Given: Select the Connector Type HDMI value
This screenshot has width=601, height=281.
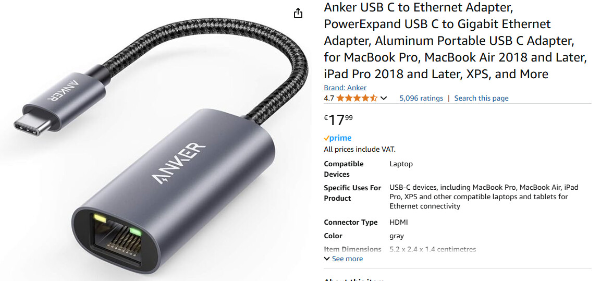Looking at the screenshot, I should coord(399,222).
